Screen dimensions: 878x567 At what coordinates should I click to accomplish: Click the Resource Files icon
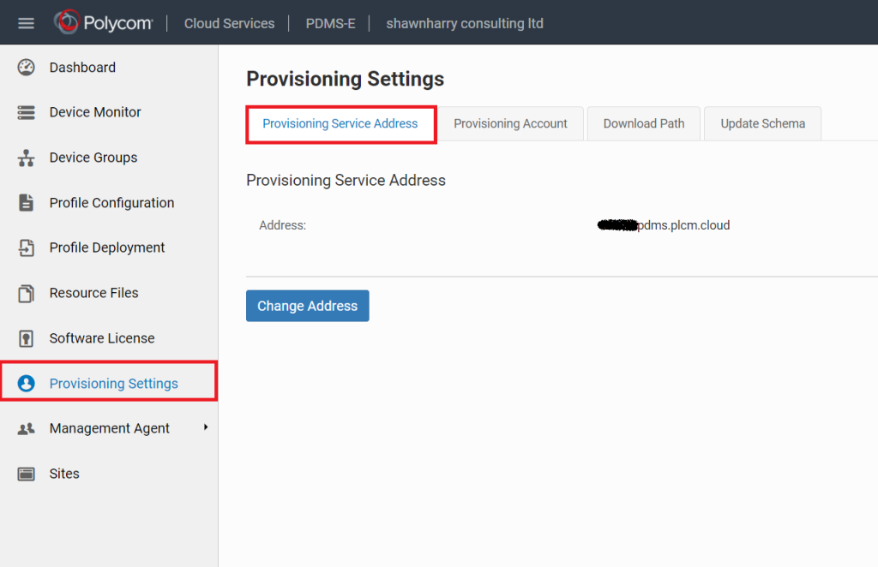click(x=26, y=293)
